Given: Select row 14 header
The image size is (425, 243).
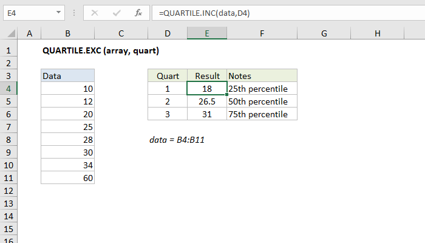Looking at the screenshot, I should pos(8,216).
